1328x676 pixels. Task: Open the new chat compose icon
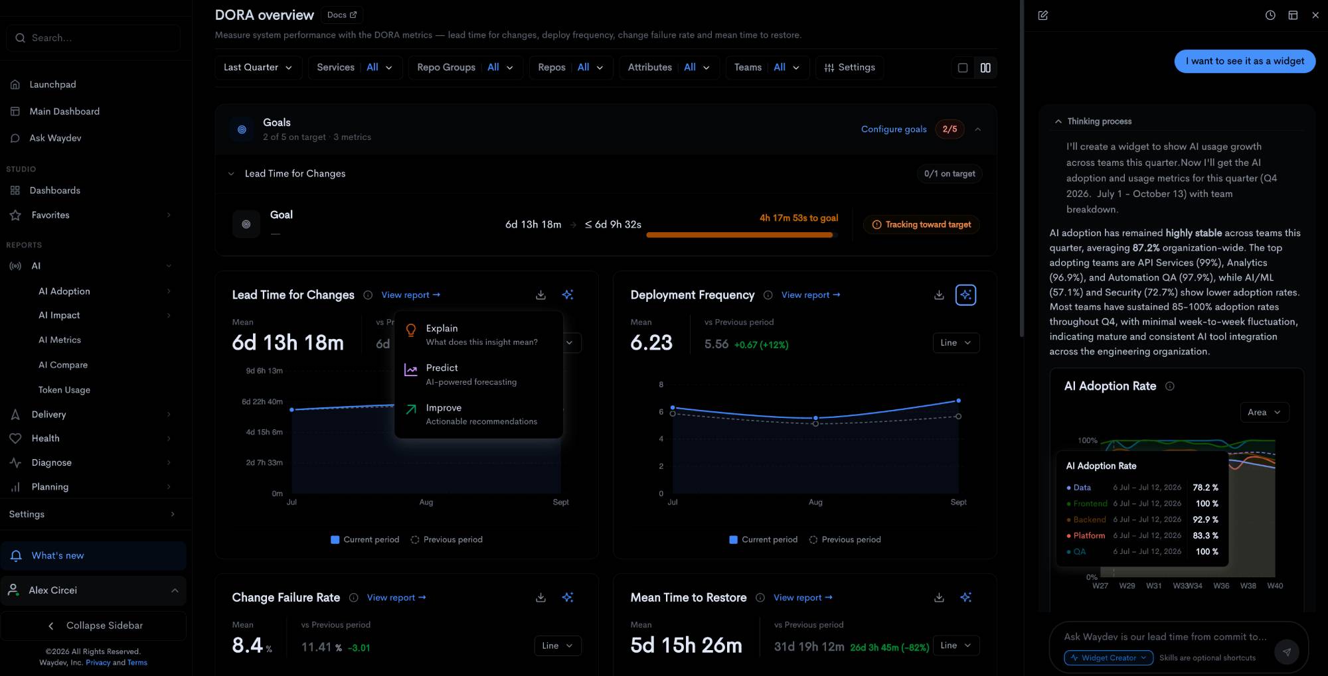click(1043, 15)
